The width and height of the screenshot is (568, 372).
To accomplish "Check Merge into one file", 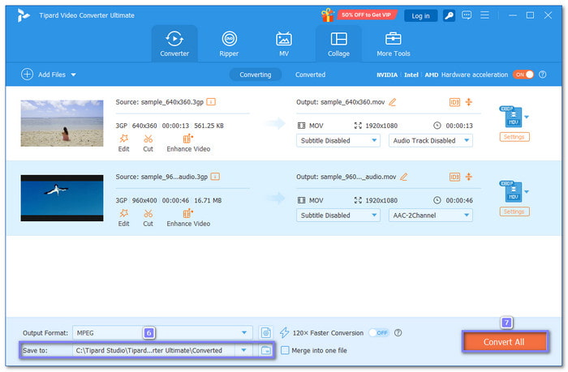I will click(285, 350).
